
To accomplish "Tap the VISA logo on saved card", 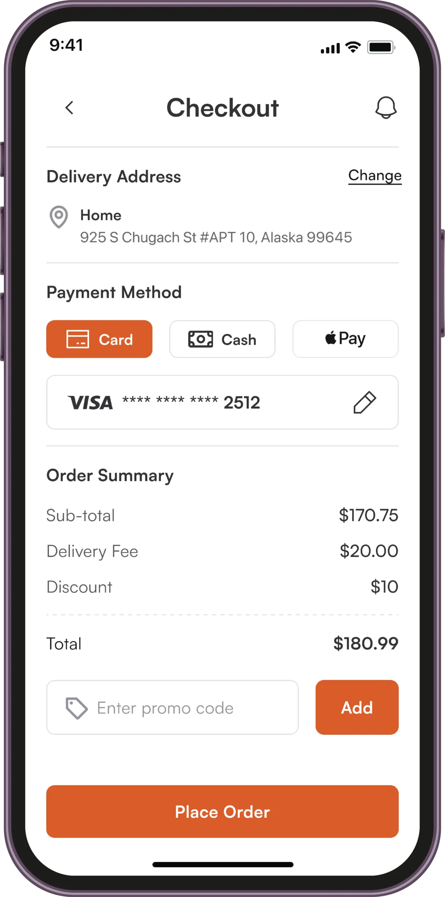I will pos(90,403).
